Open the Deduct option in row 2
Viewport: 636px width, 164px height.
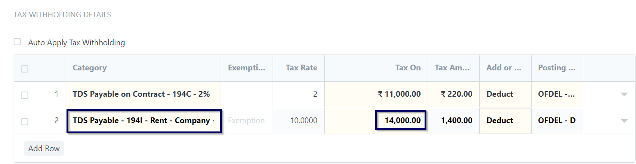coord(505,120)
